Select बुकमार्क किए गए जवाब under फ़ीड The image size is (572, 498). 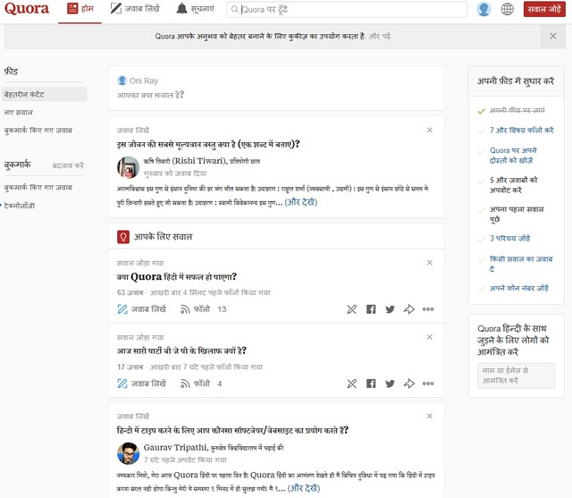point(38,131)
